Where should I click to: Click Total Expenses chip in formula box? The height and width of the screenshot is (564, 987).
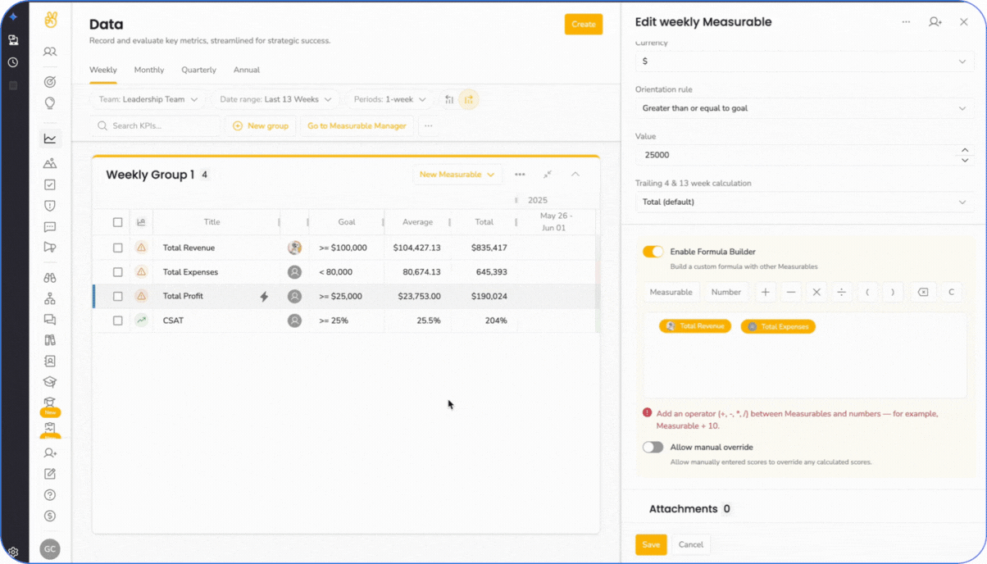pyautogui.click(x=778, y=326)
